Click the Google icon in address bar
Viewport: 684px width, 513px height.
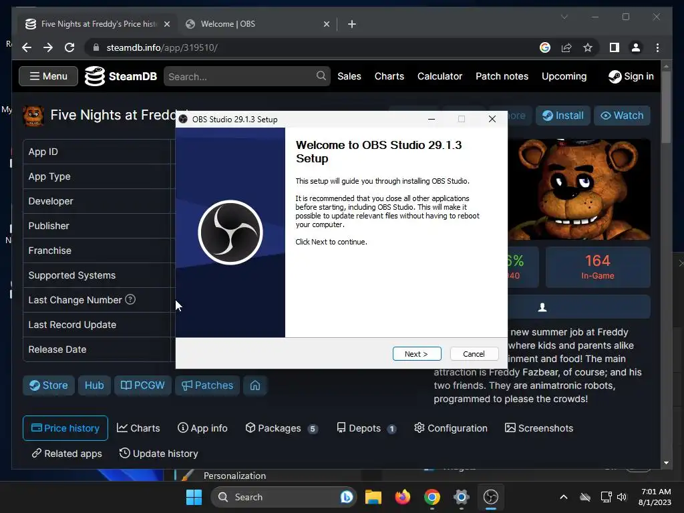(x=545, y=47)
